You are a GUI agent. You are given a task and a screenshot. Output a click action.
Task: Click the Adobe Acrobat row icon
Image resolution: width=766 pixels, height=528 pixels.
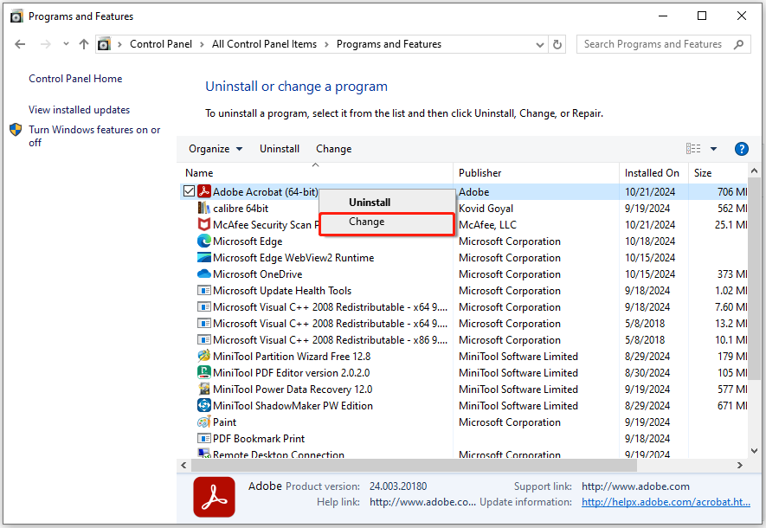click(x=204, y=191)
